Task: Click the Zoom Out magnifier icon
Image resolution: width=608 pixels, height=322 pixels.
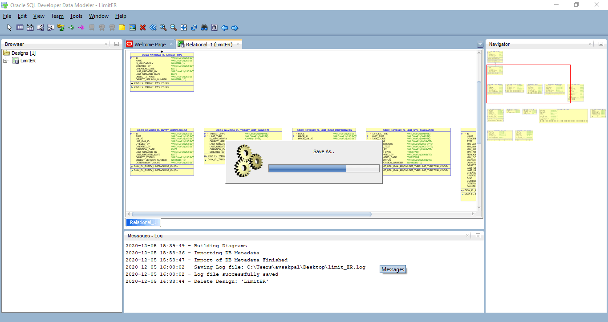Action: [174, 28]
